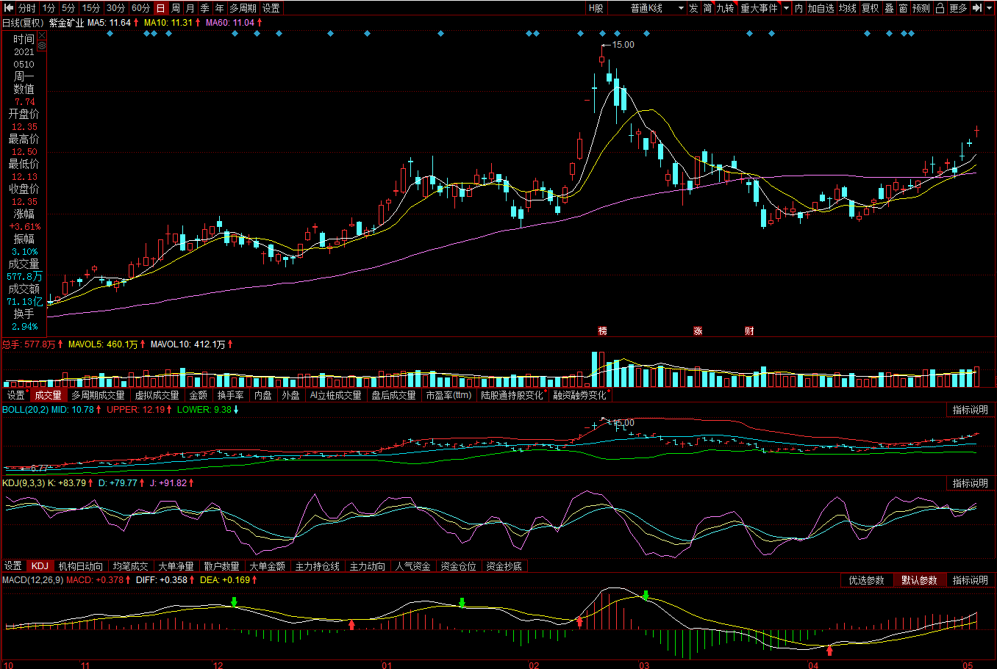Open the 设置 button in the top period bar
The height and width of the screenshot is (669, 997).
tap(271, 8)
